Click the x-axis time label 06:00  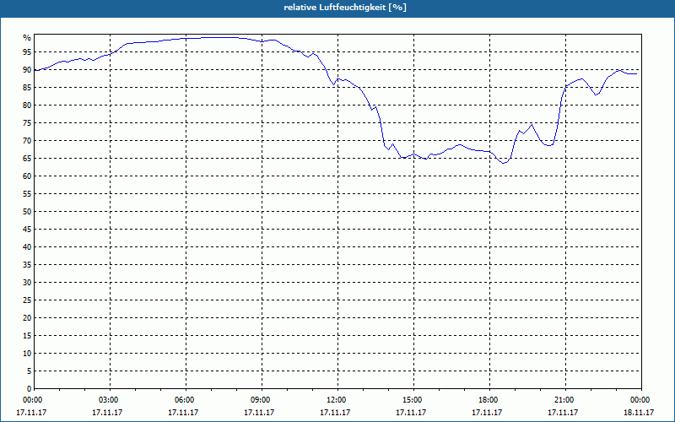(x=186, y=400)
